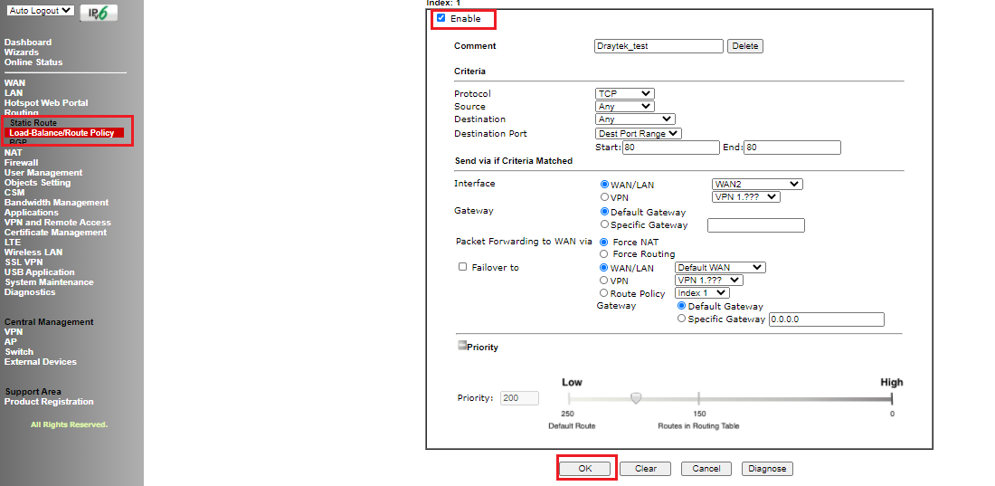The width and height of the screenshot is (995, 486).
Task: Click Delete next to the comment
Action: 744,46
